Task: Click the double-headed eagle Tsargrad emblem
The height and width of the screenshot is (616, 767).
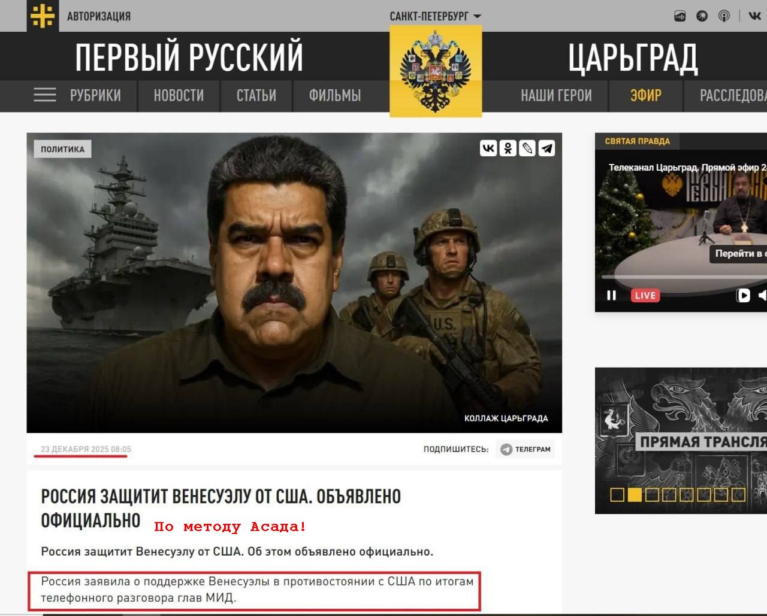Action: point(436,70)
